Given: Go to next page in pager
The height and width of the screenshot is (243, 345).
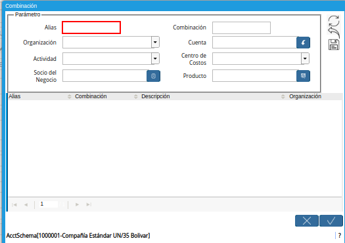Looking at the screenshot, I should pos(77,204).
